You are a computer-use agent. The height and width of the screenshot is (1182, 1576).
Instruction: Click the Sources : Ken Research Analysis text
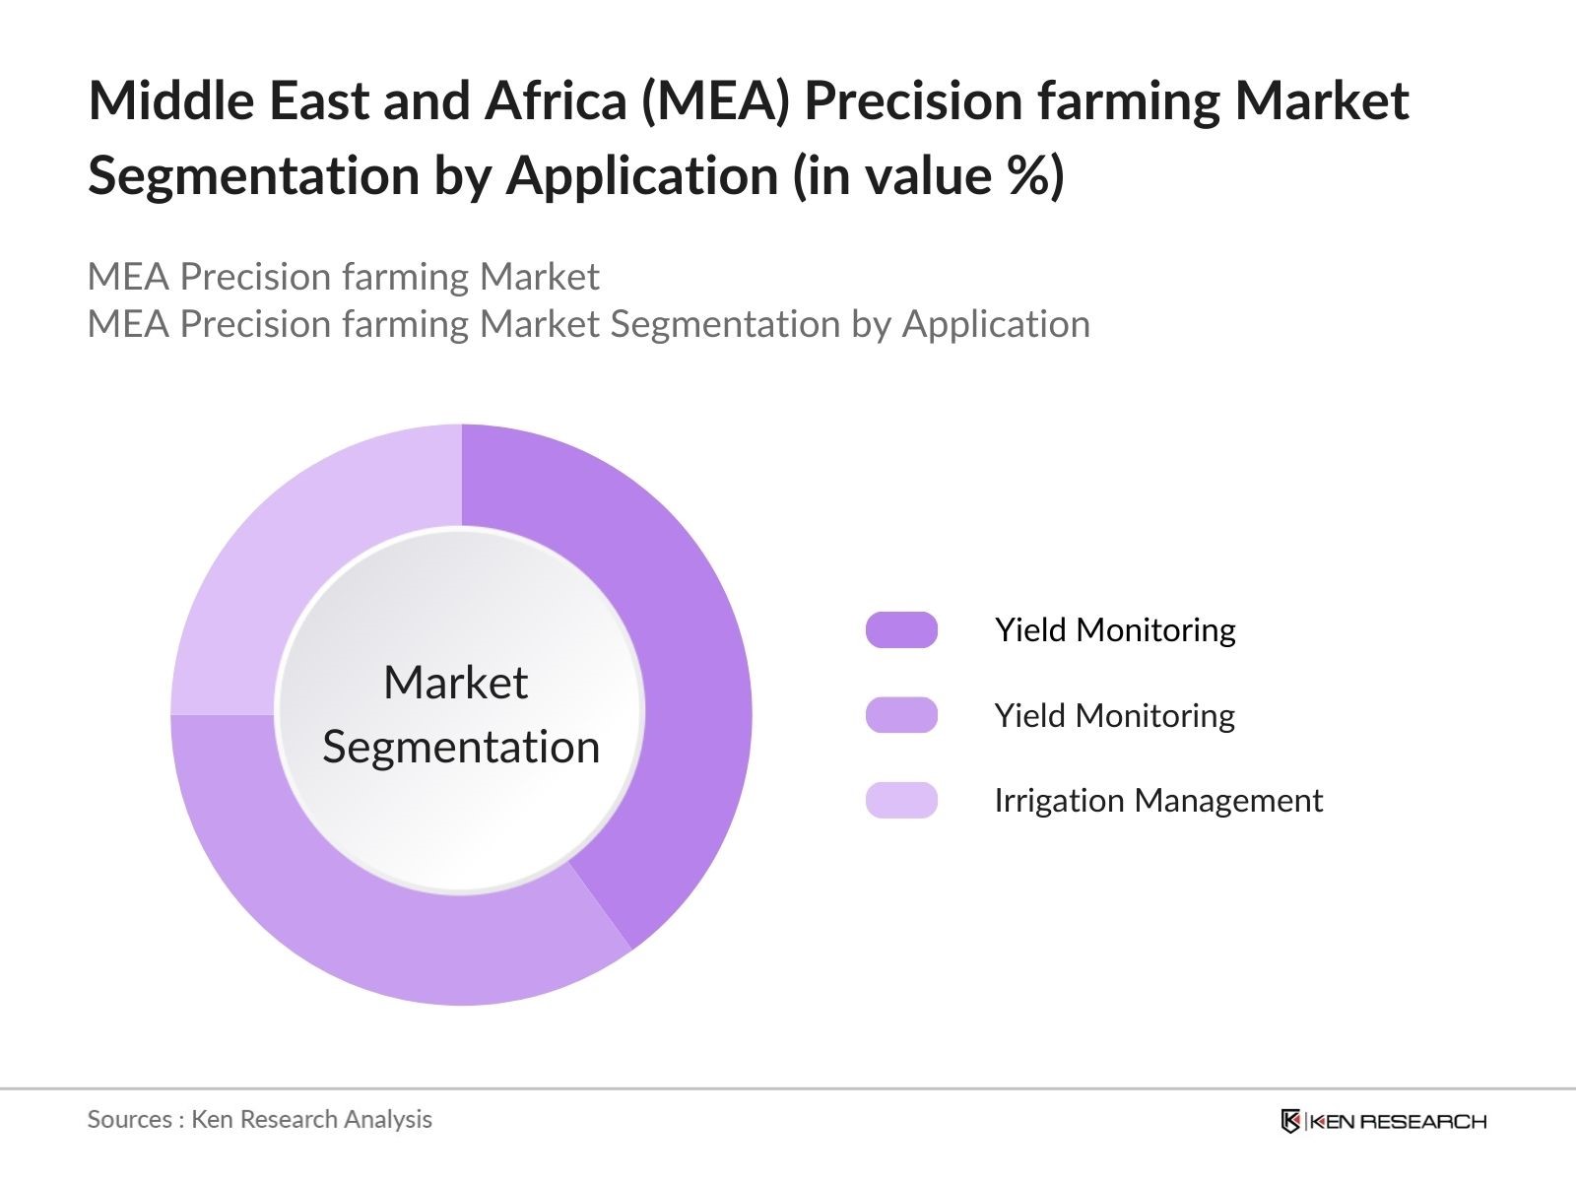(259, 1119)
